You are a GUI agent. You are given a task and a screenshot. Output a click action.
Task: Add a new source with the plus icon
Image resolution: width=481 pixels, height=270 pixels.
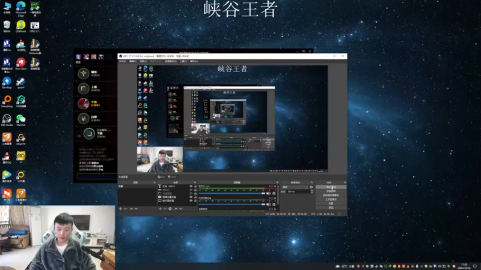coord(160,209)
